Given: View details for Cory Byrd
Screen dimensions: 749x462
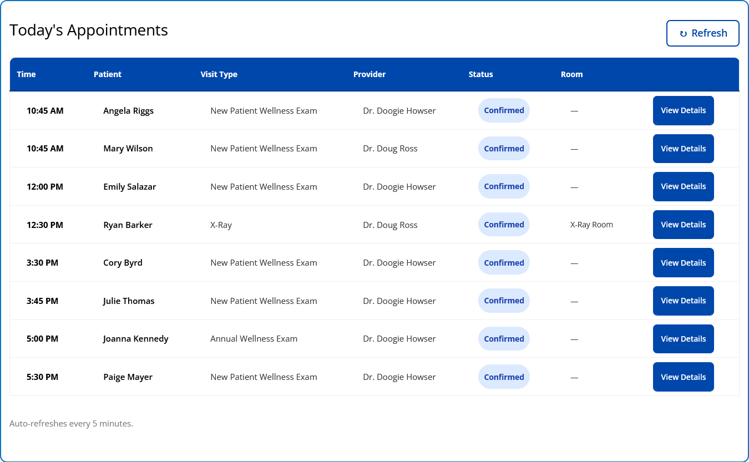Looking at the screenshot, I should [683, 263].
